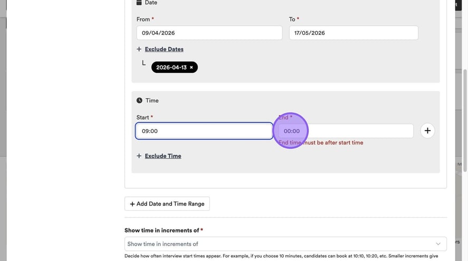Click the plus icon before Exclude Dates
Image resolution: width=468 pixels, height=261 pixels.
pos(139,49)
